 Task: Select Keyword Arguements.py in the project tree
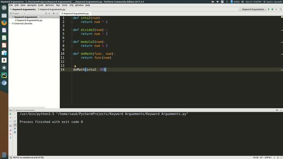[x=30, y=20]
